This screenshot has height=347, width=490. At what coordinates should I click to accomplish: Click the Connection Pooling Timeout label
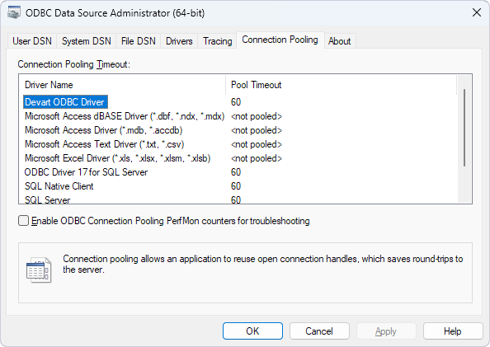(x=73, y=64)
